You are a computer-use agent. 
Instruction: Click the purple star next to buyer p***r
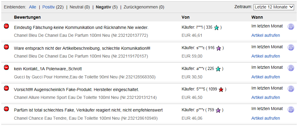(218, 110)
